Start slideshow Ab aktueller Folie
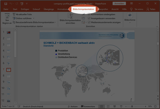The image size is (160, 109). tap(22, 14)
